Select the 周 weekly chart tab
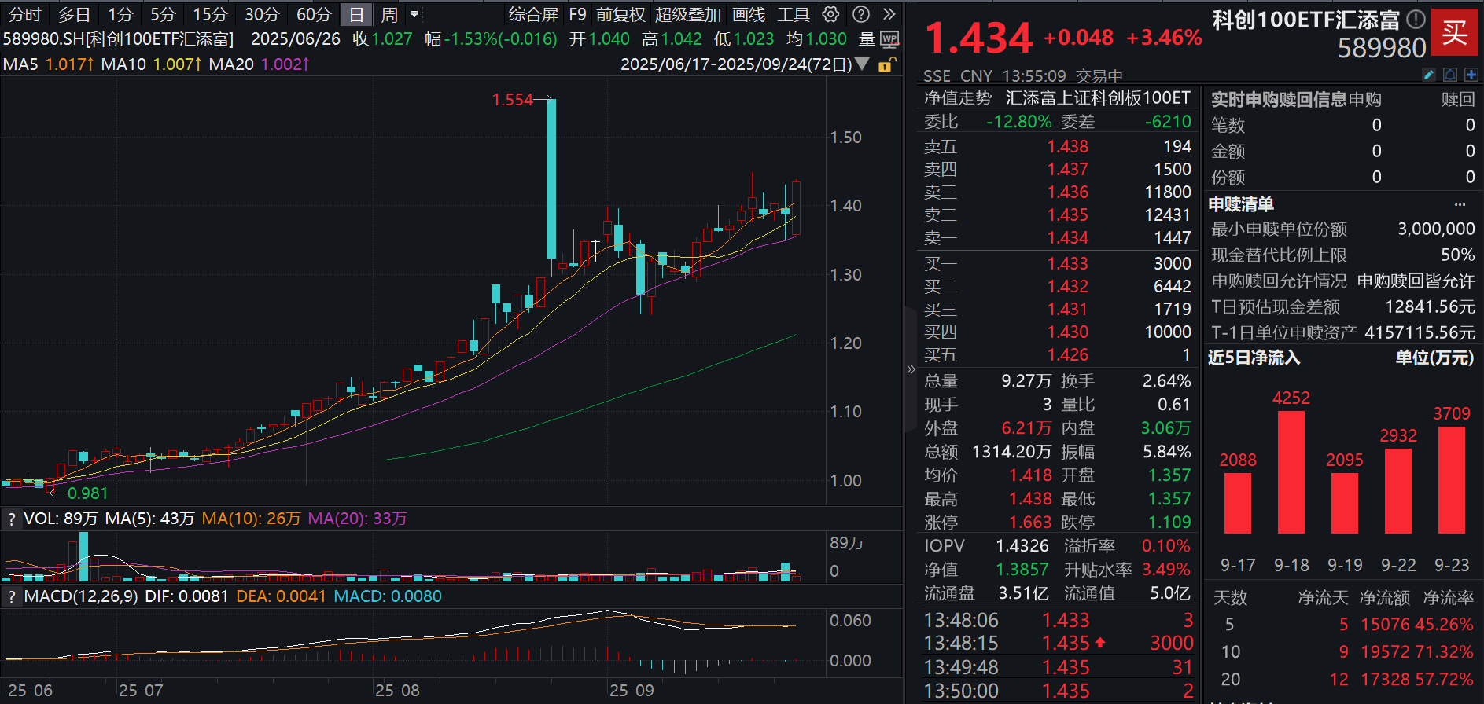This screenshot has width=1484, height=704. pos(389,14)
